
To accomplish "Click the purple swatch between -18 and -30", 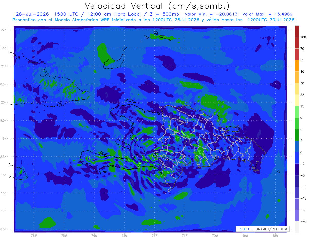I will coord(297,204).
